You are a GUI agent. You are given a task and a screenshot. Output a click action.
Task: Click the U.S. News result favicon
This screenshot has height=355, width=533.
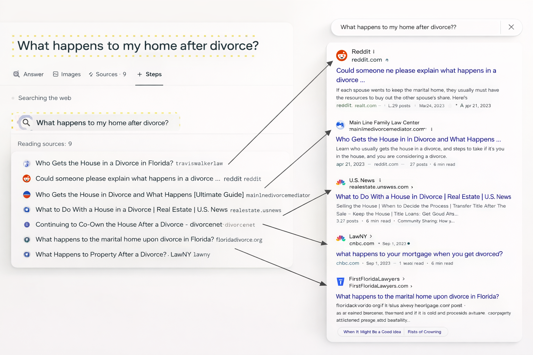coord(341,183)
